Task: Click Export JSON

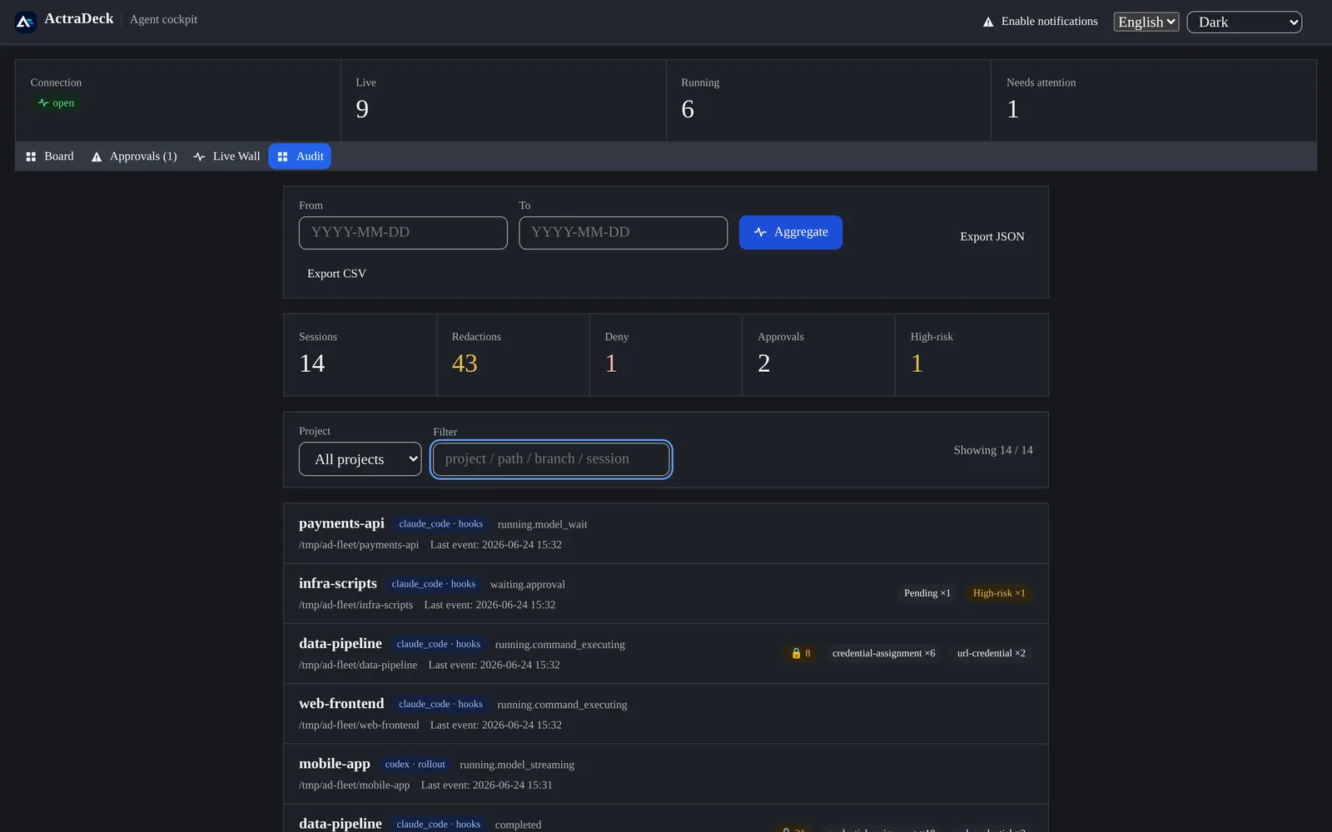Action: 992,236
